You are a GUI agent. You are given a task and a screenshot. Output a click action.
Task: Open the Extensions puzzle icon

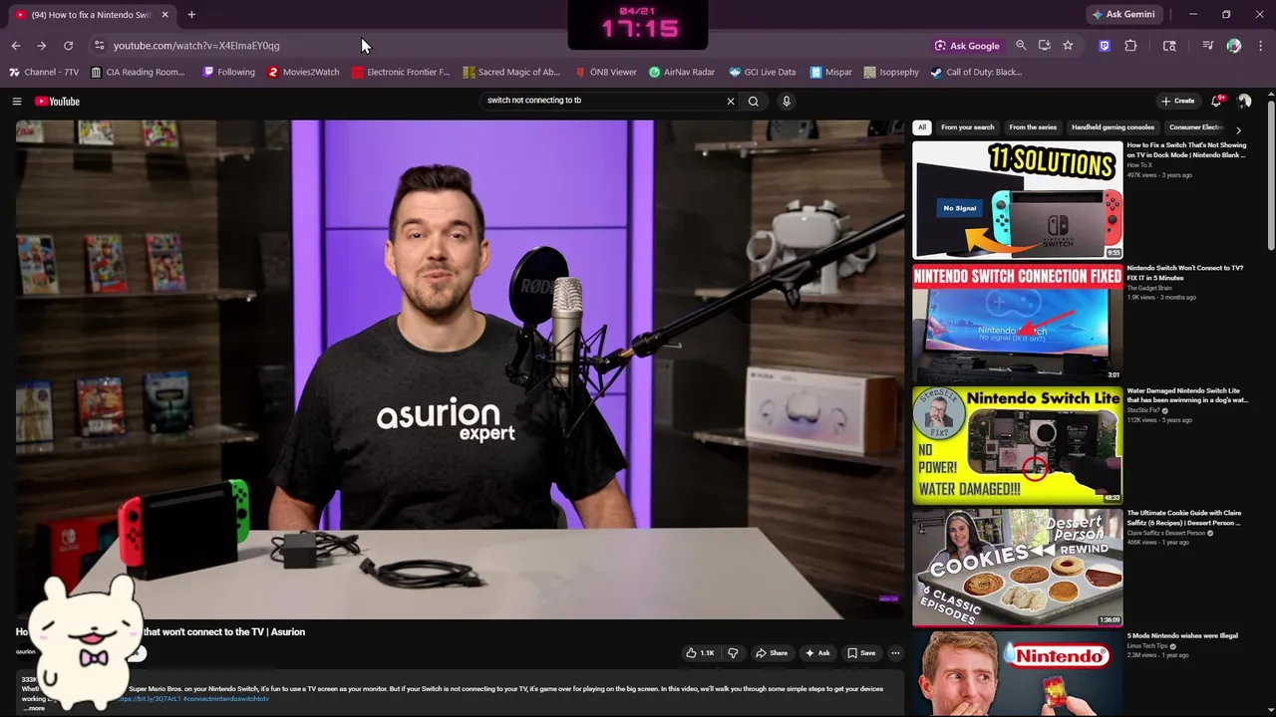(1130, 46)
